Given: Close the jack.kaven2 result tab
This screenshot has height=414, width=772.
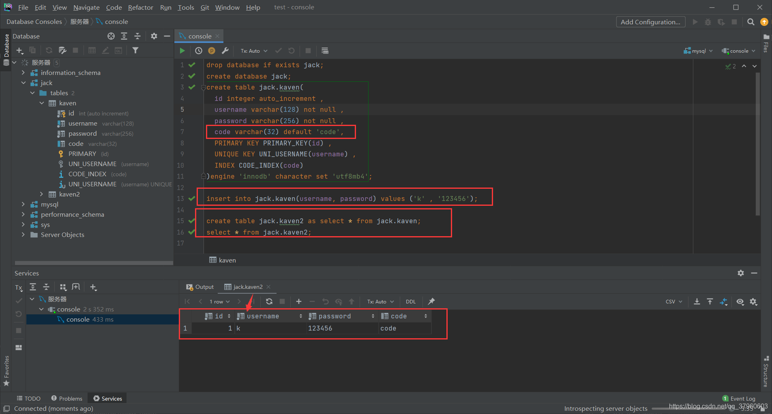Looking at the screenshot, I should click(268, 287).
